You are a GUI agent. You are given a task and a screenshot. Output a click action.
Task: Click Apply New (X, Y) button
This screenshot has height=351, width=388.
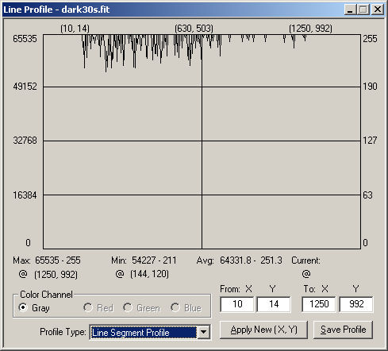[x=263, y=330]
